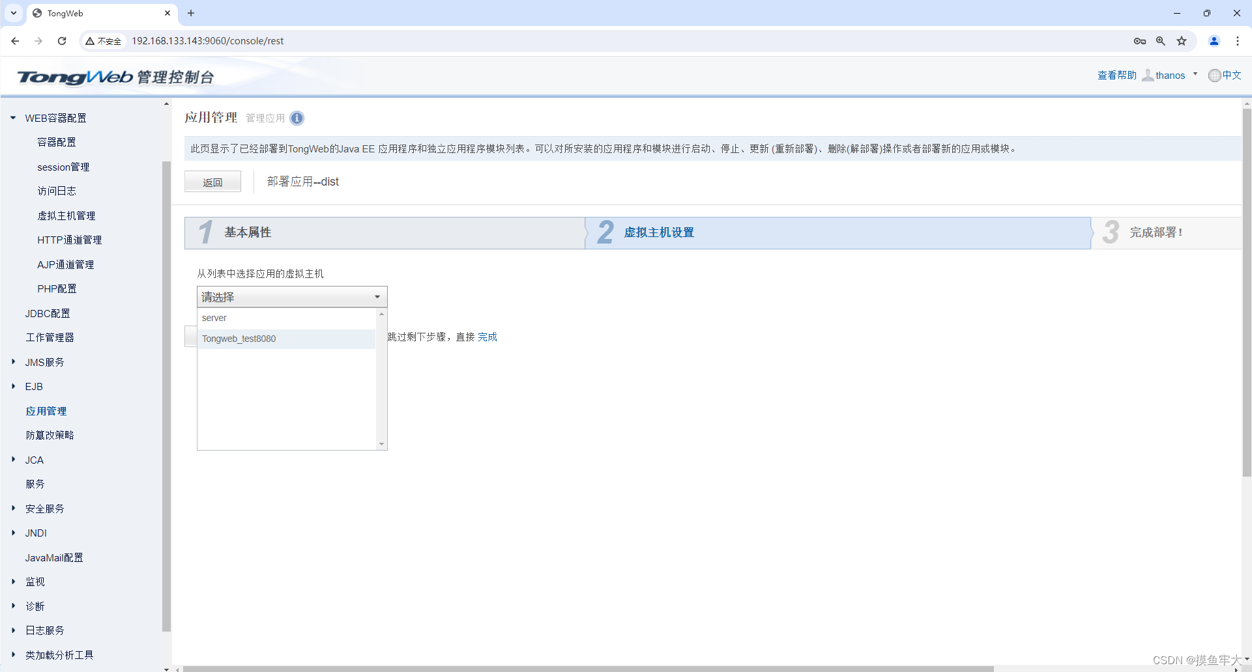1252x672 pixels.
Task: Open AJP通道管理 in the sidebar
Action: (66, 264)
